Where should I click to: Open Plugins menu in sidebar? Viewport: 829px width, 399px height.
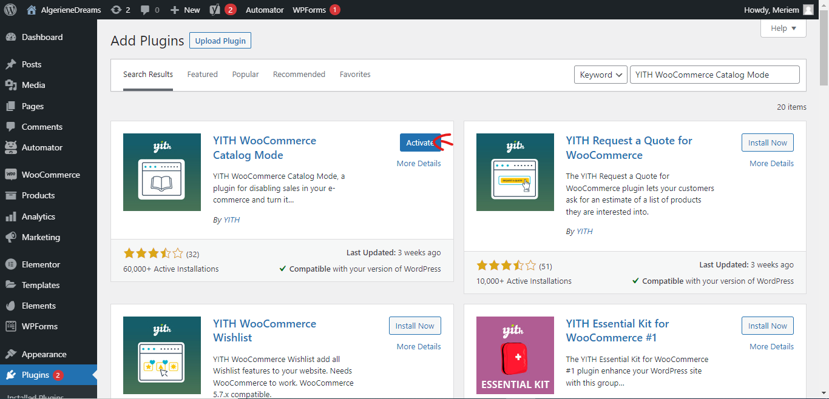49,375
